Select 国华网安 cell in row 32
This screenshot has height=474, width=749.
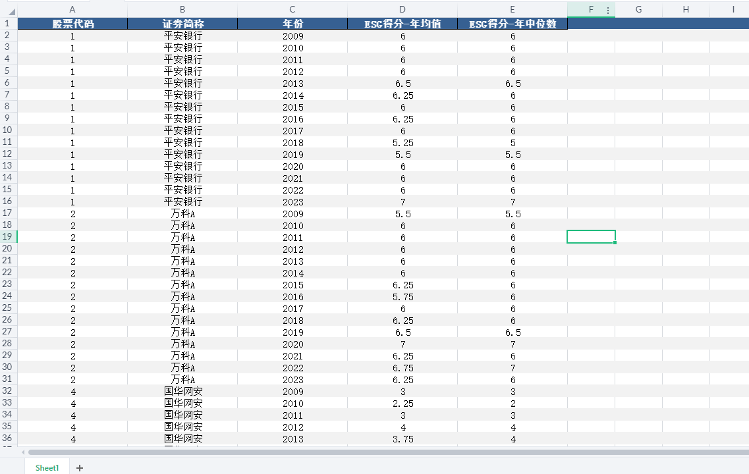(x=182, y=392)
